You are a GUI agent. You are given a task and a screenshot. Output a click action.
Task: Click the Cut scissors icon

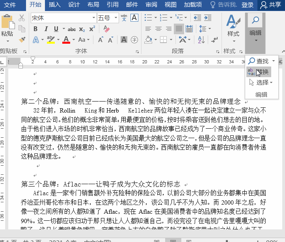22,18
